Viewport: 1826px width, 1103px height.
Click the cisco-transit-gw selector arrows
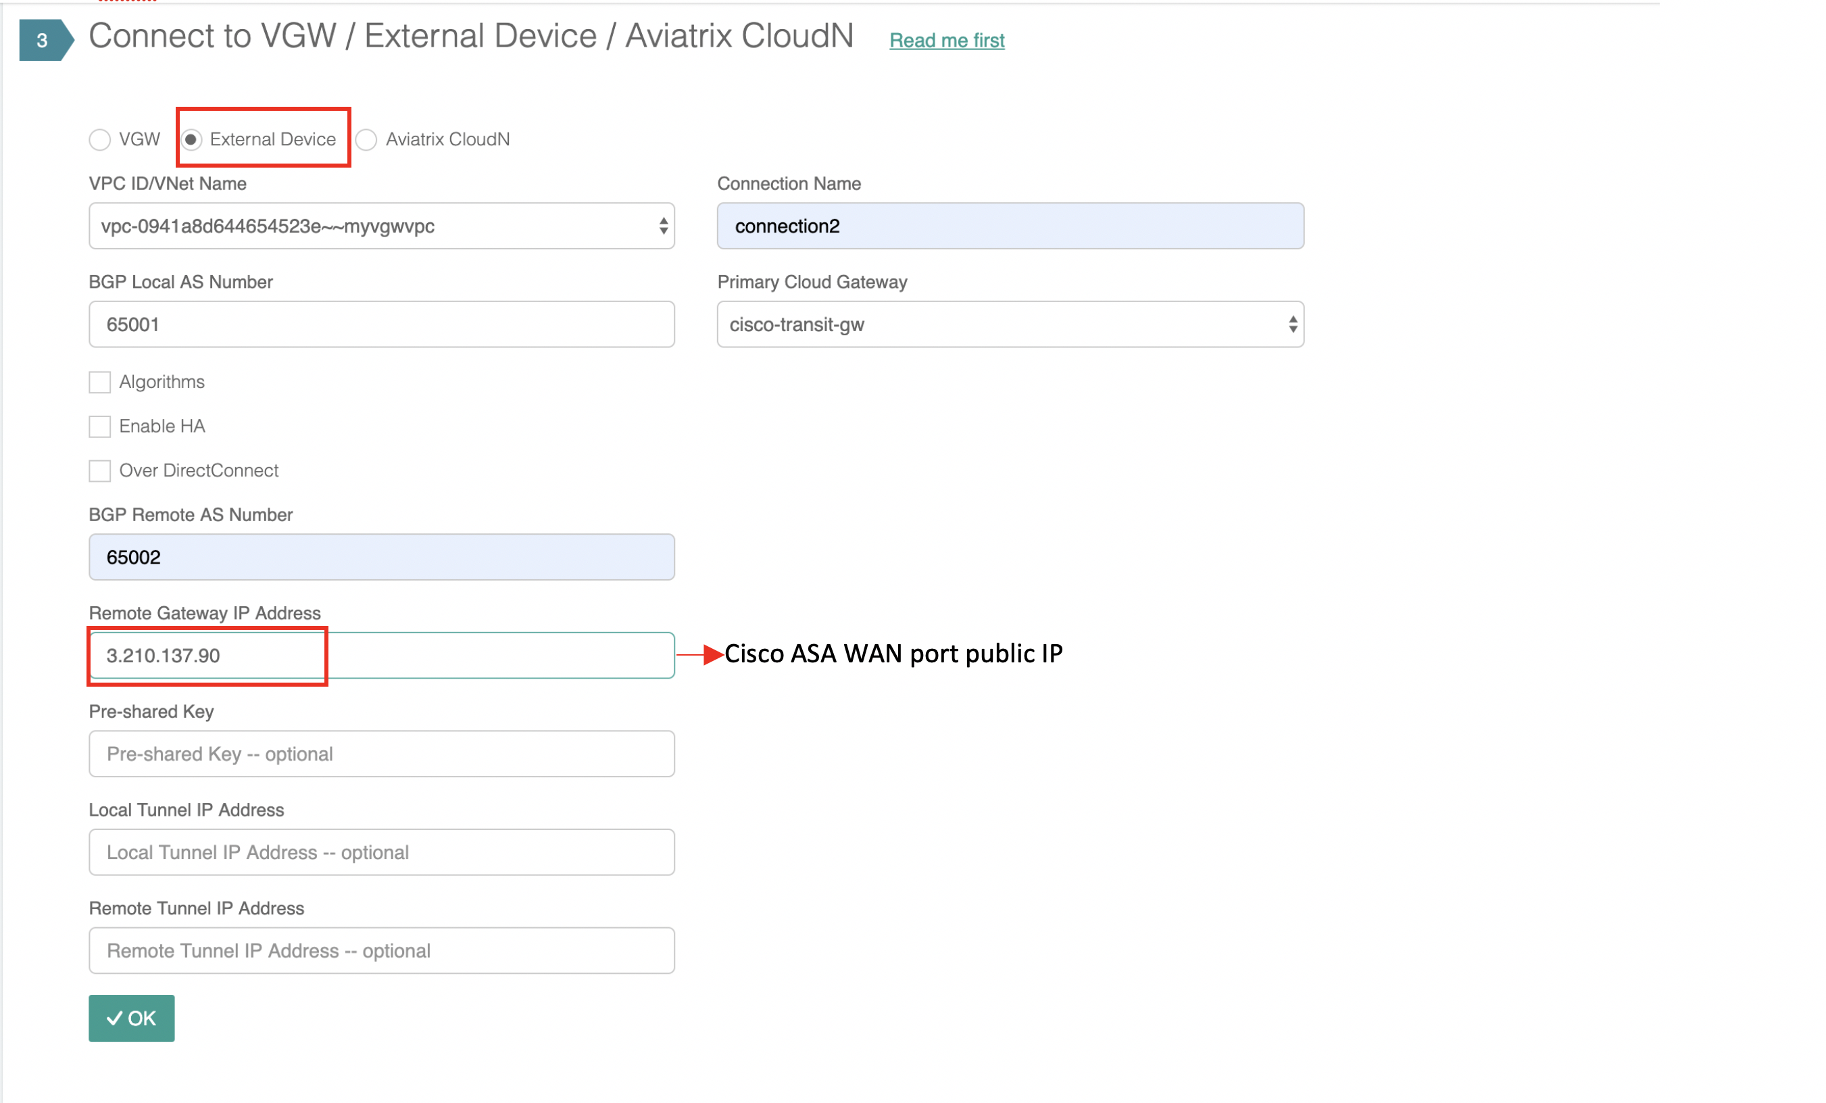1292,324
